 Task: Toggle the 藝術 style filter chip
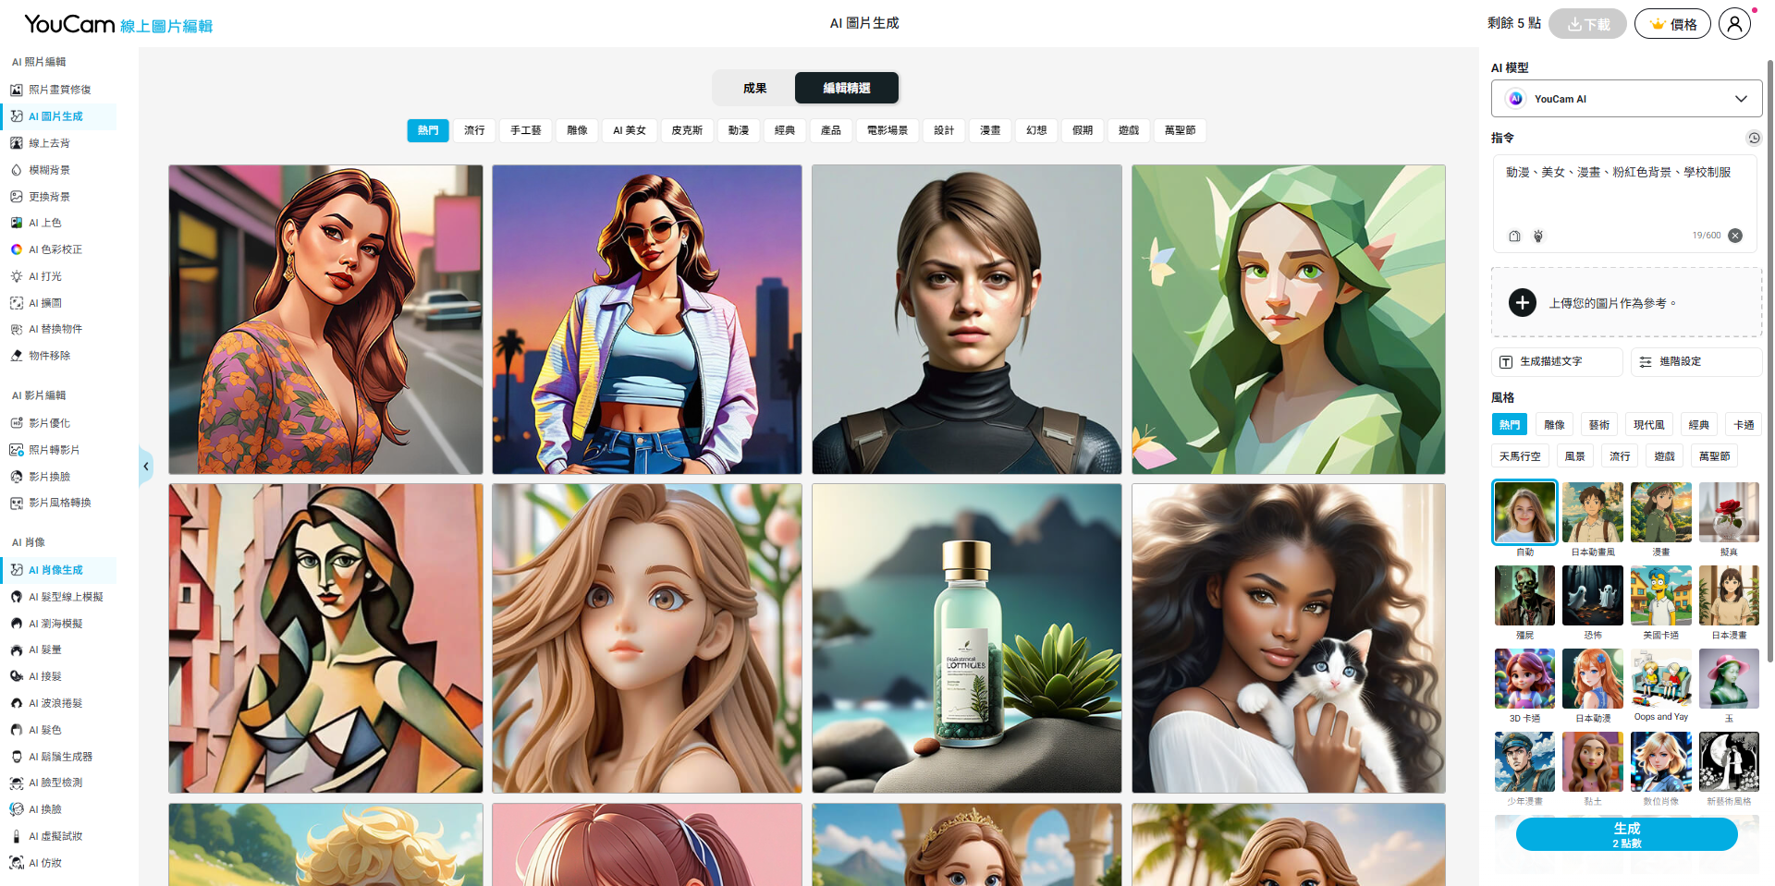click(x=1598, y=425)
